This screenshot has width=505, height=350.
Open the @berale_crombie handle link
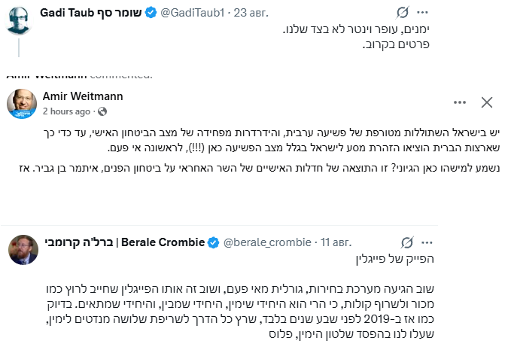pyautogui.click(x=267, y=242)
